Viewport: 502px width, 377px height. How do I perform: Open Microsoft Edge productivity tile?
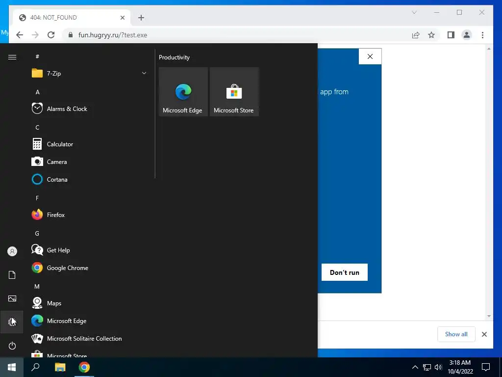click(x=183, y=92)
